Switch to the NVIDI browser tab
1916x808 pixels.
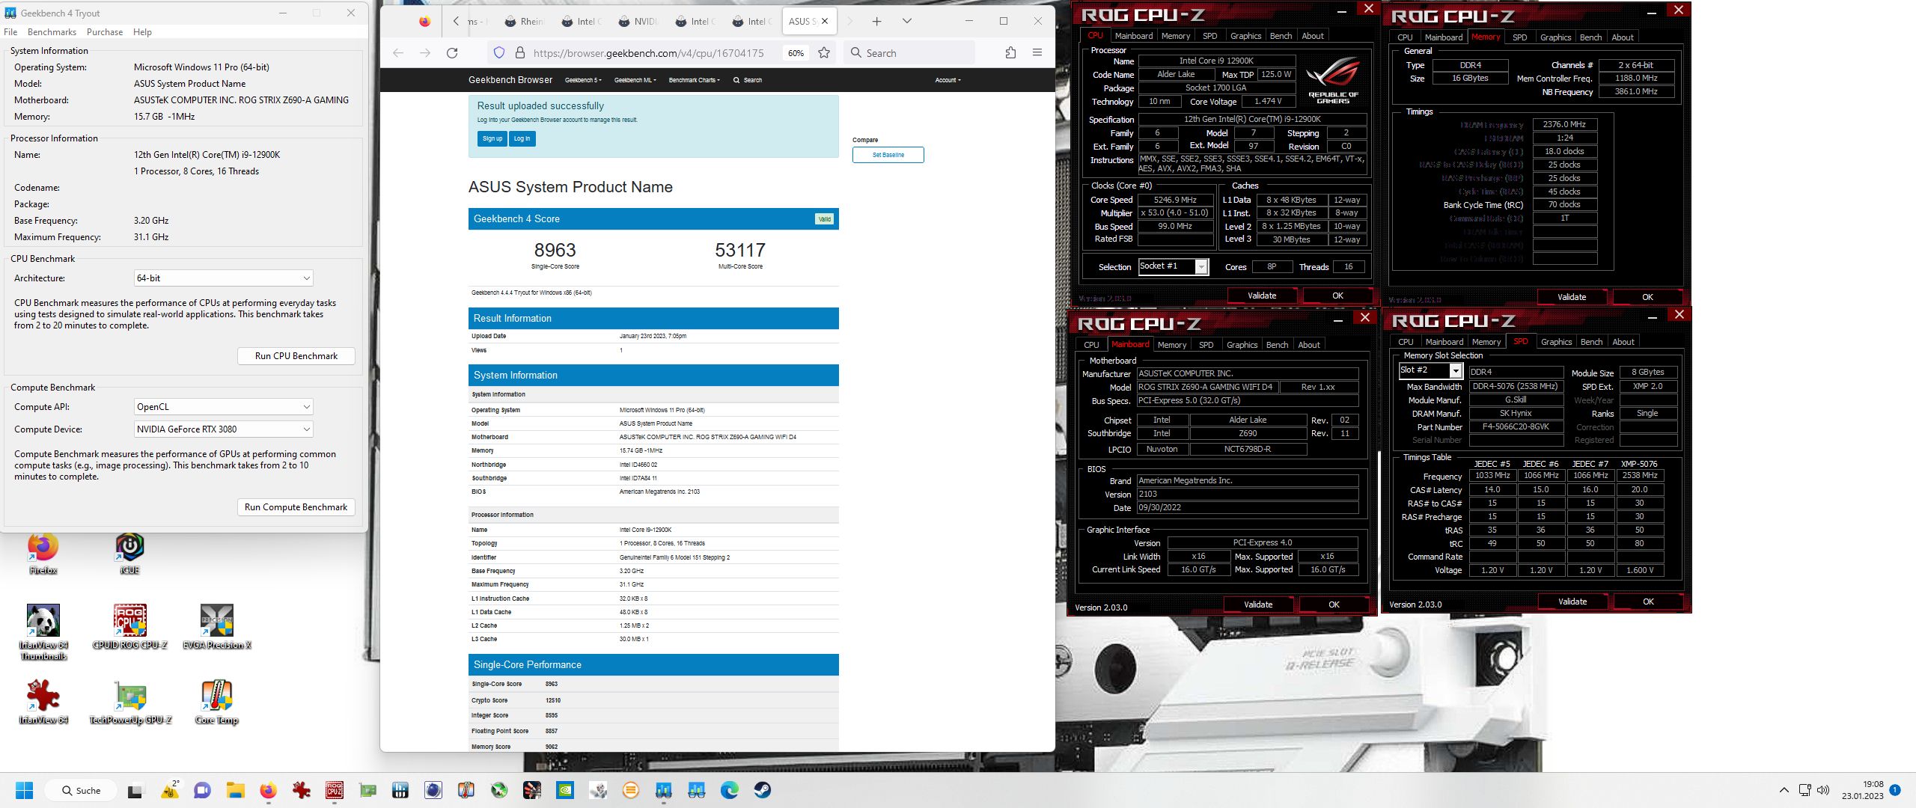tap(638, 21)
